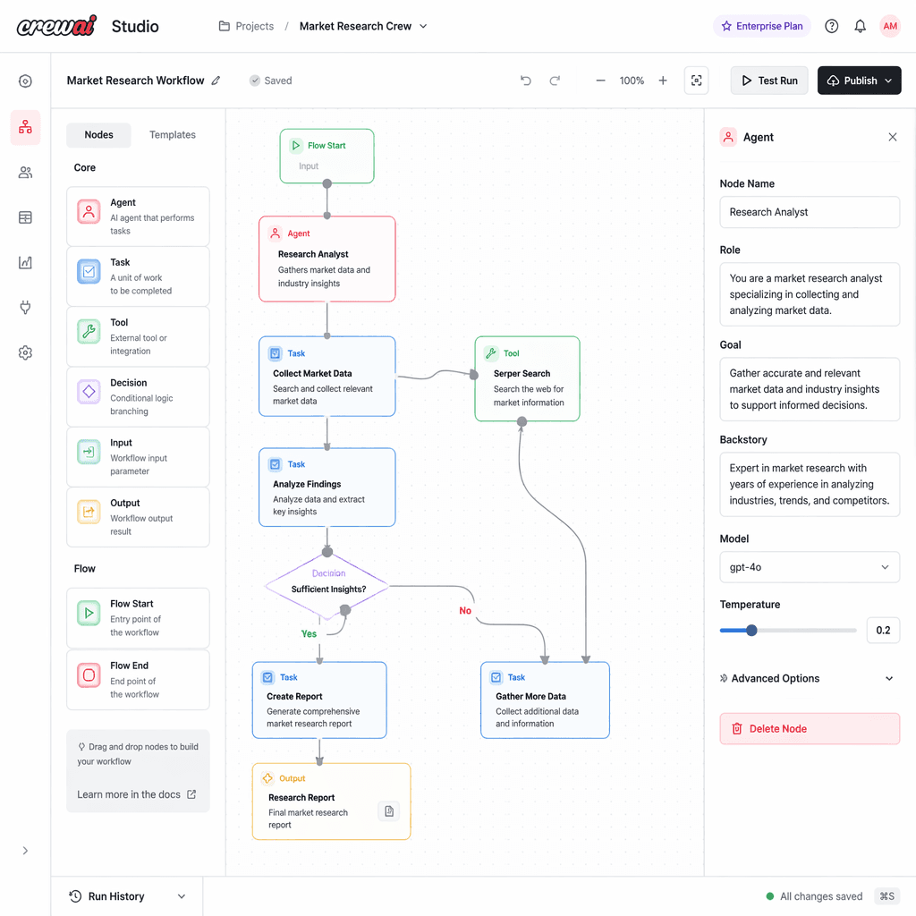Screen dimensions: 916x916
Task: Switch to the Templates tab
Action: click(x=172, y=134)
